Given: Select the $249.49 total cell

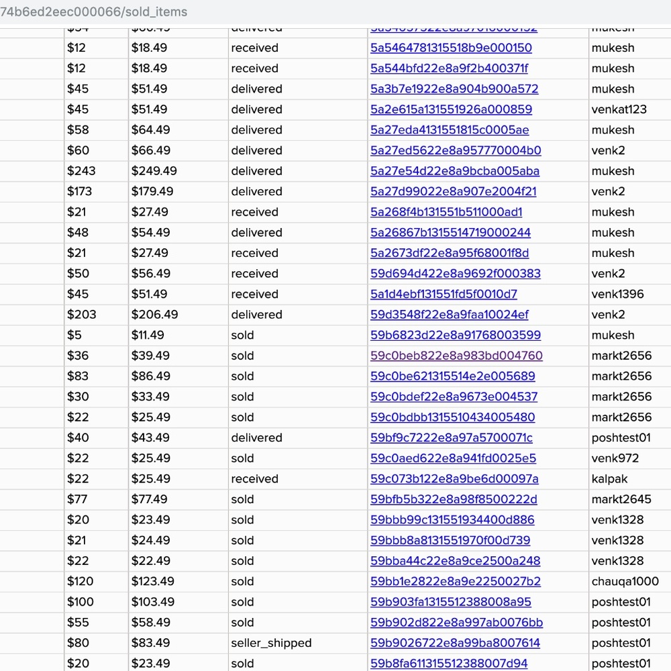Looking at the screenshot, I should coord(178,170).
